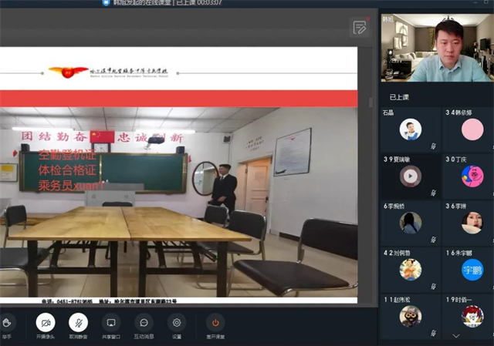Open pink avatar of 34 韩依娜
This screenshot has width=494, height=346.
(x=472, y=129)
